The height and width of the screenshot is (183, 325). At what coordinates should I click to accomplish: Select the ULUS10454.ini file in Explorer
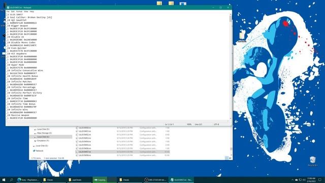(x=85, y=141)
